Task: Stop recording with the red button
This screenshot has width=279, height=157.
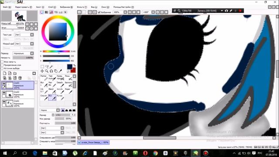Action: click(240, 10)
